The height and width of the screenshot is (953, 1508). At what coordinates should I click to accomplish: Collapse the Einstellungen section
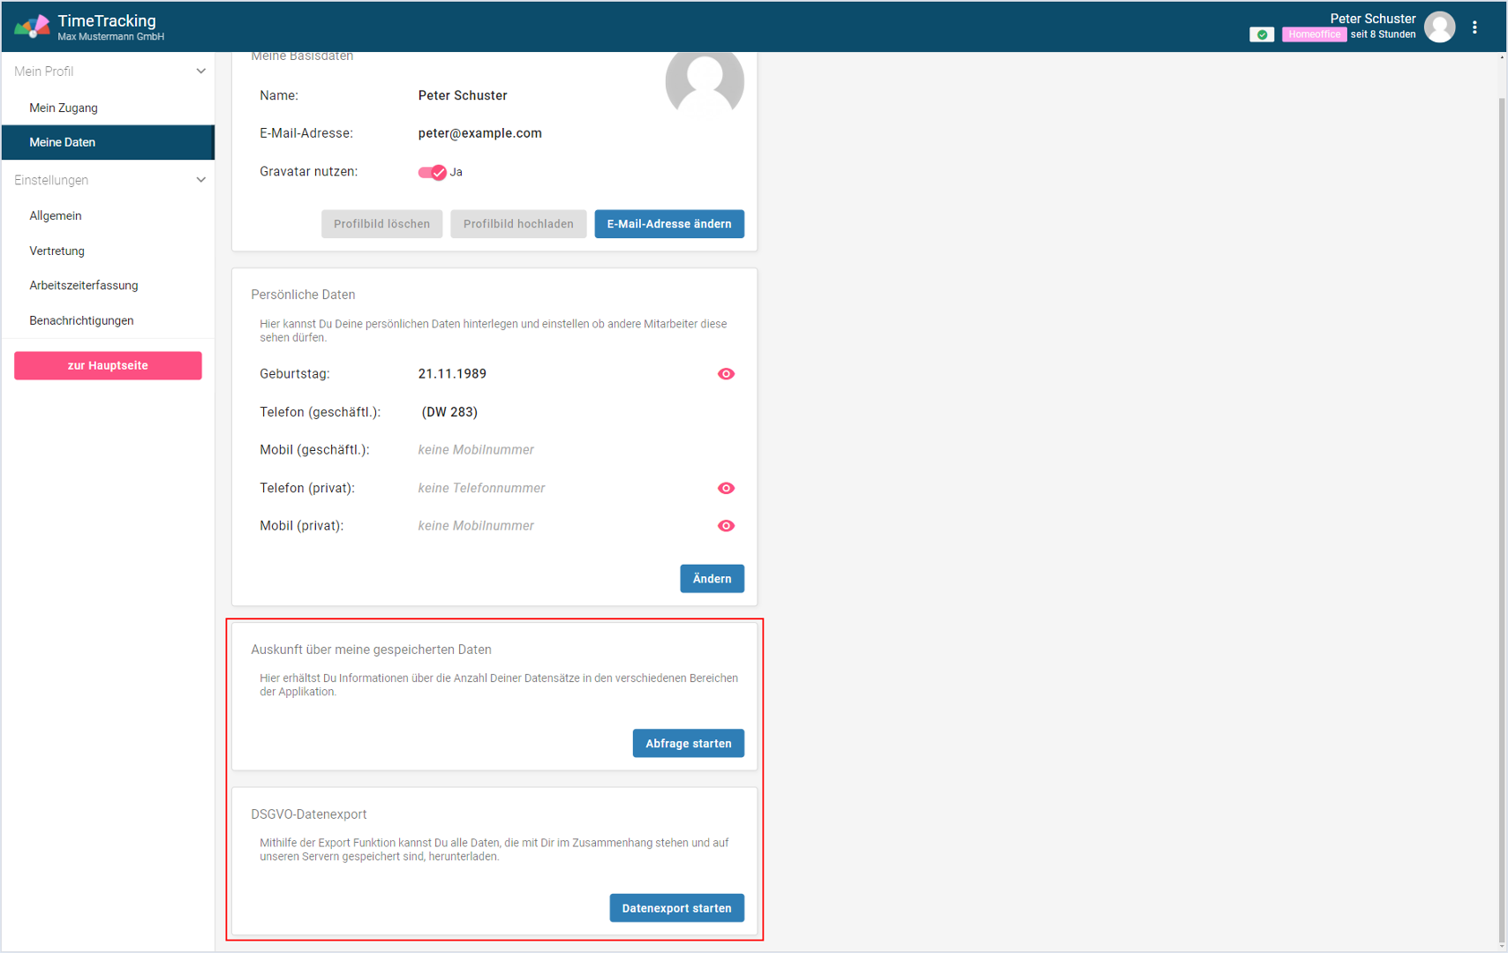click(x=200, y=180)
